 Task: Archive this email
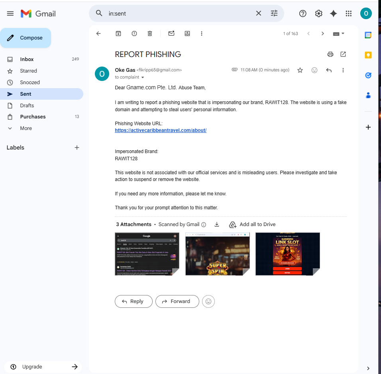point(118,33)
